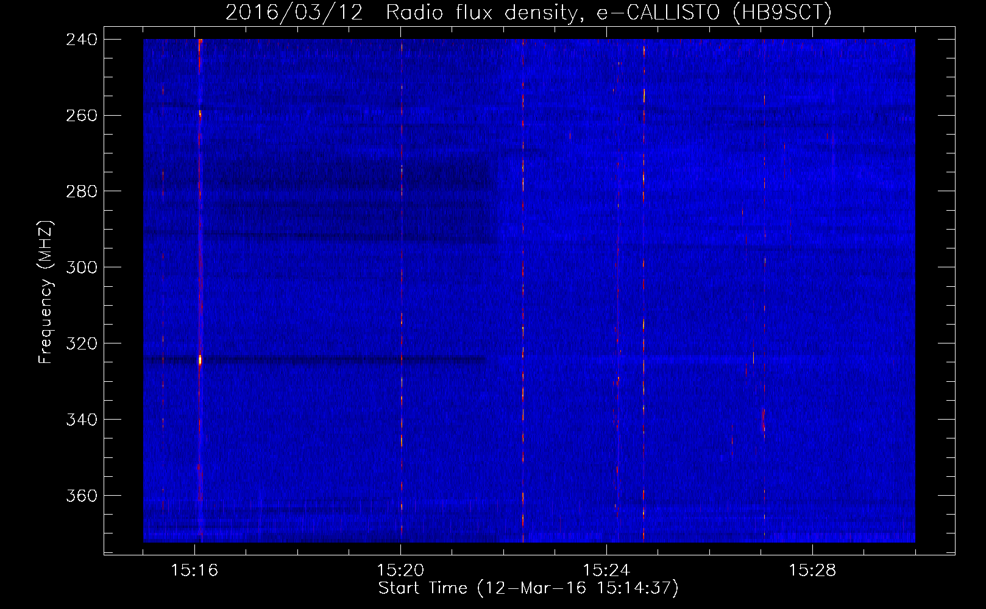Click the 280 frequency tick label

[x=81, y=191]
